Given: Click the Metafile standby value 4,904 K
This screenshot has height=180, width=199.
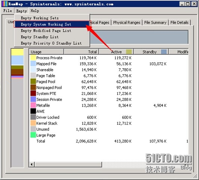Looking at the screenshot, I should click(160, 105).
